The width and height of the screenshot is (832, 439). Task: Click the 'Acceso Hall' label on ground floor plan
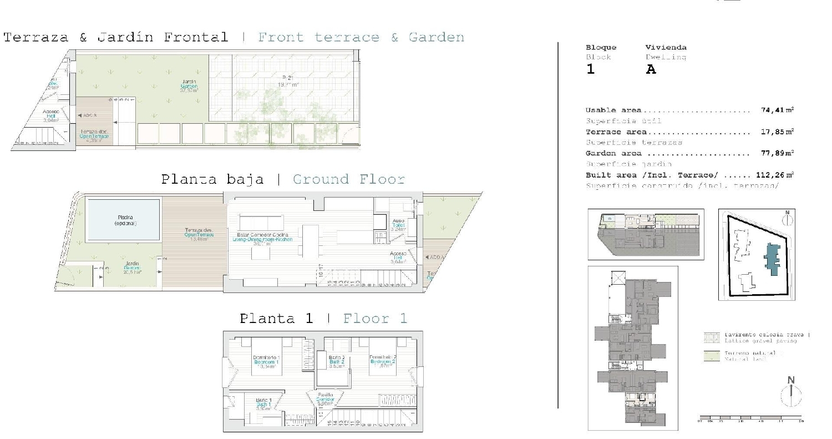point(399,258)
